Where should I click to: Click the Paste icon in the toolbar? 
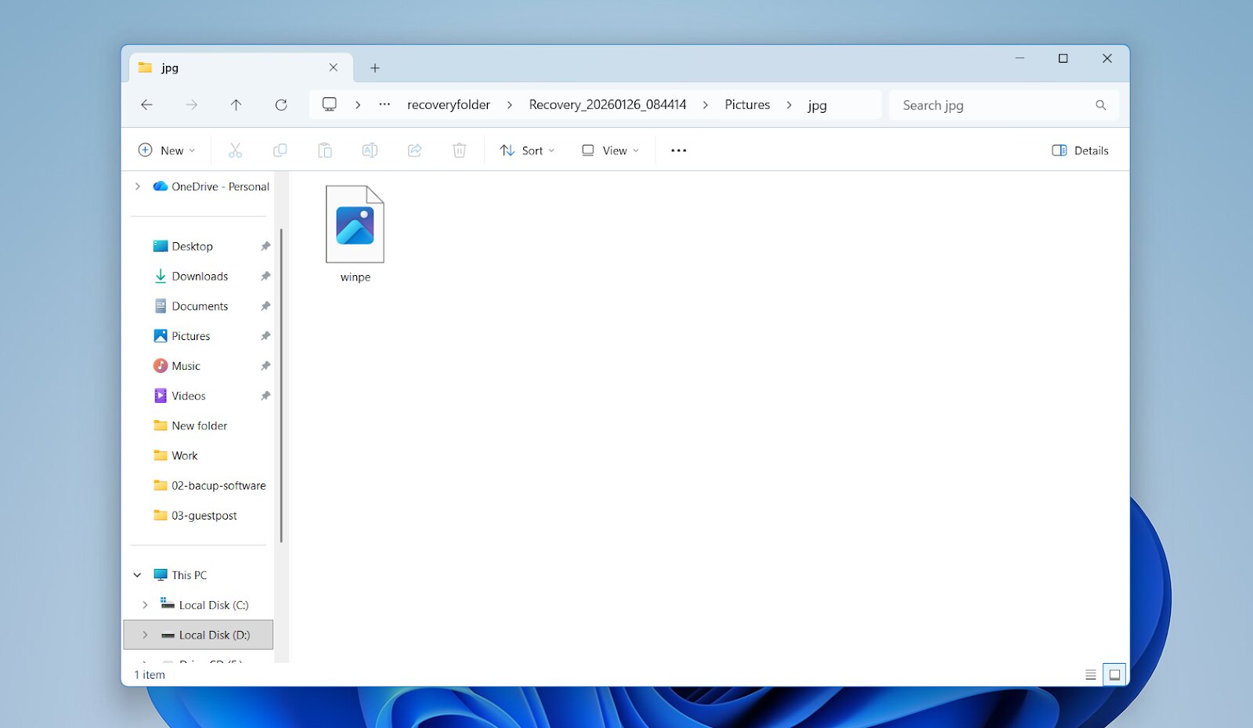click(324, 150)
